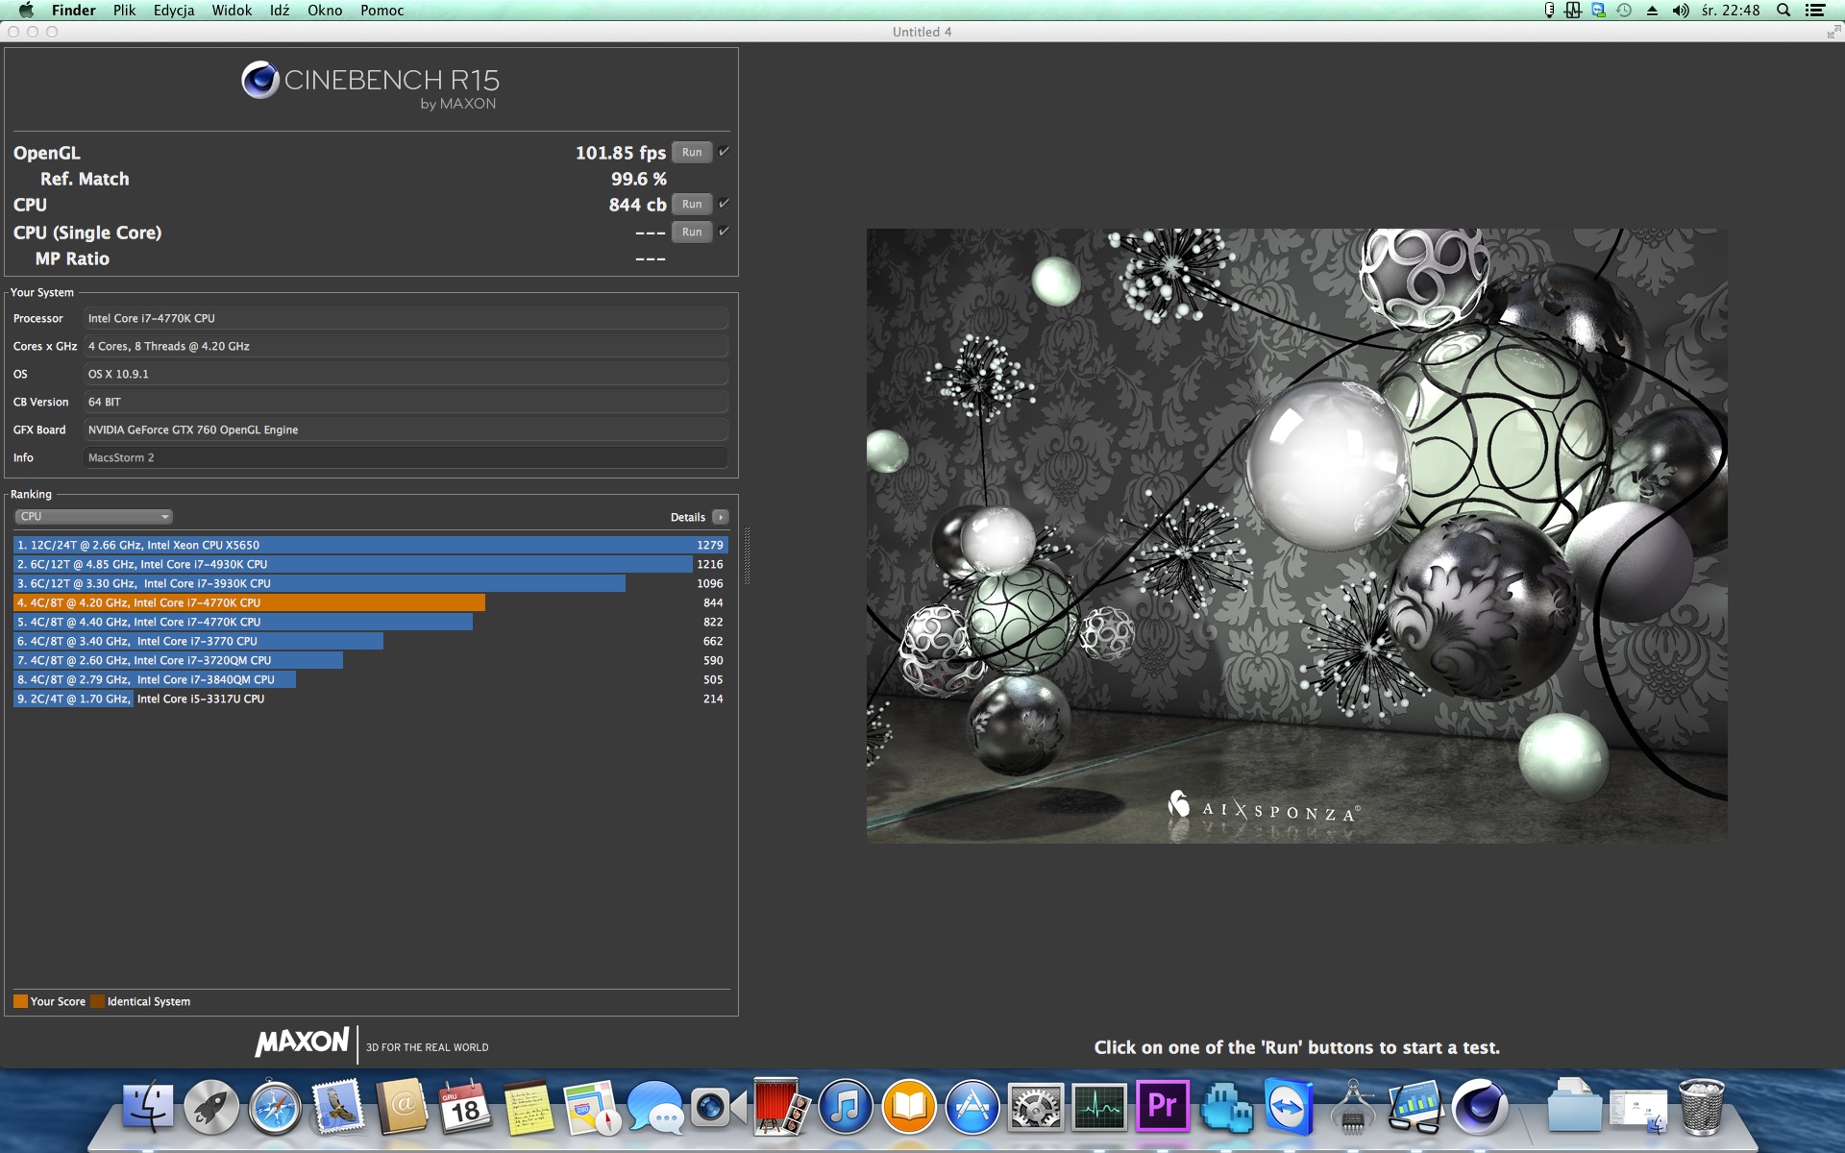Screen dimensions: 1845x1153
Task: Open the App Store dock icon
Action: tap(972, 1107)
